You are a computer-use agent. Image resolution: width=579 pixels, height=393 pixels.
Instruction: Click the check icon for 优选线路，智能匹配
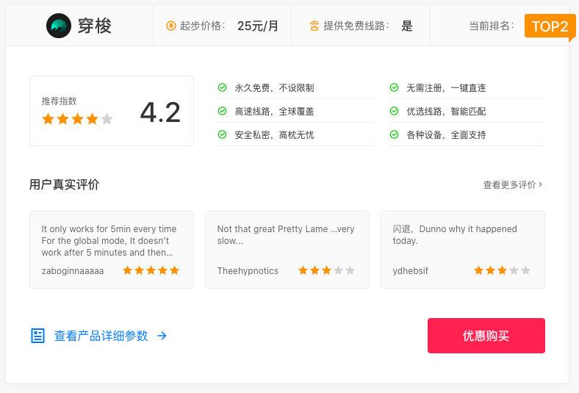(x=395, y=111)
